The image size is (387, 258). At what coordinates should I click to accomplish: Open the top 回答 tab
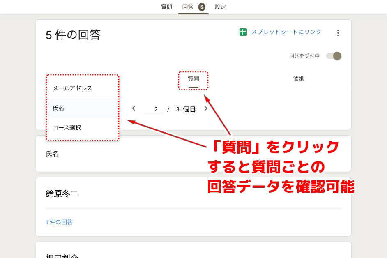coord(188,7)
